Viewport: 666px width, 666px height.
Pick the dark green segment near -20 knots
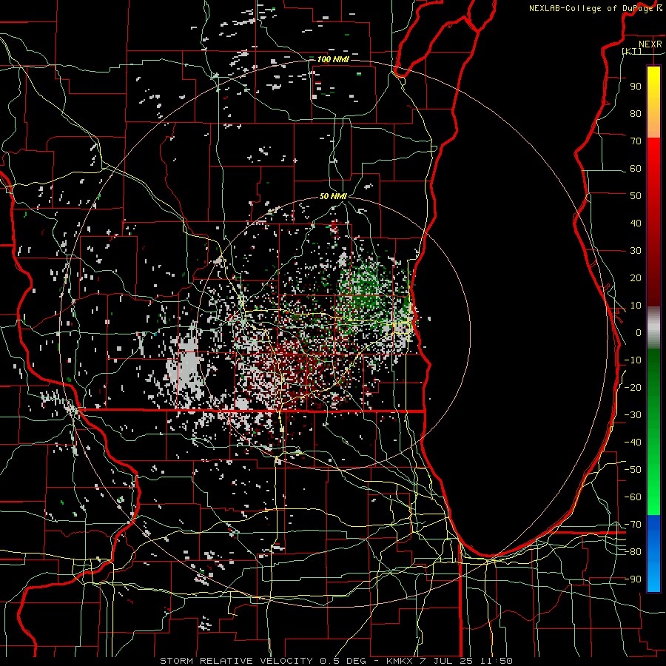[653, 387]
